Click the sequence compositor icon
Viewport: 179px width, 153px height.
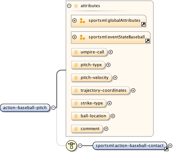click(x=71, y=145)
